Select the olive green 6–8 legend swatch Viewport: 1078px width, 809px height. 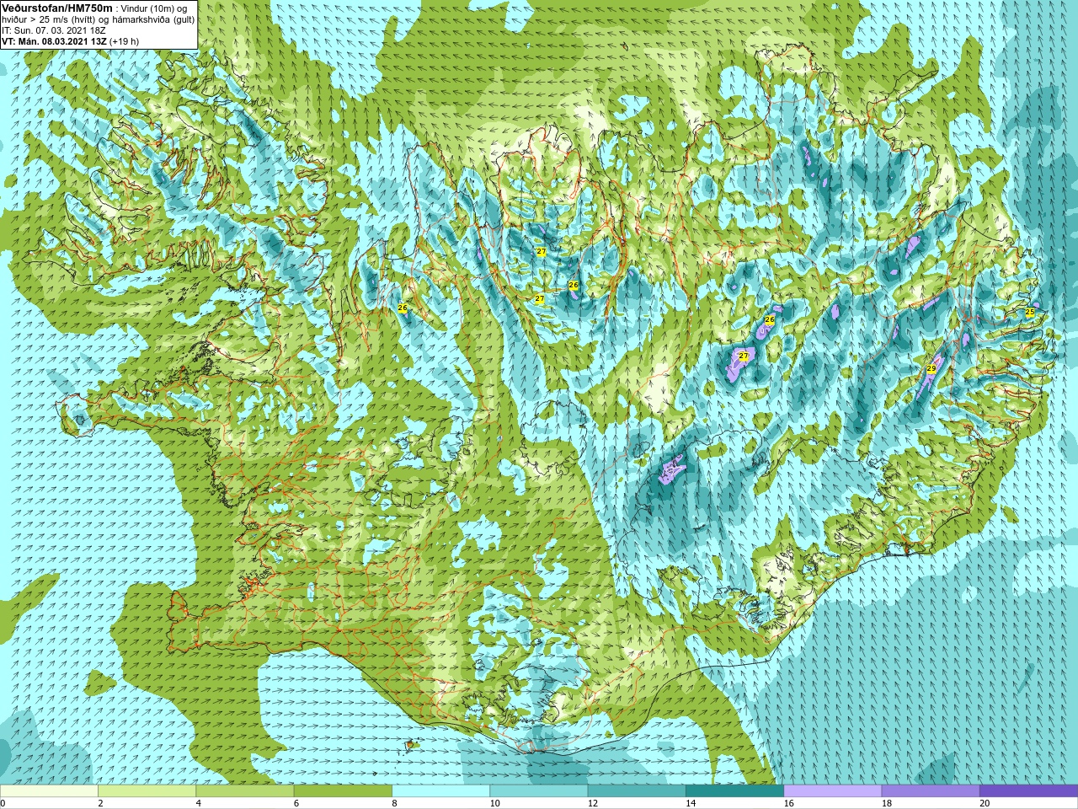343,791
